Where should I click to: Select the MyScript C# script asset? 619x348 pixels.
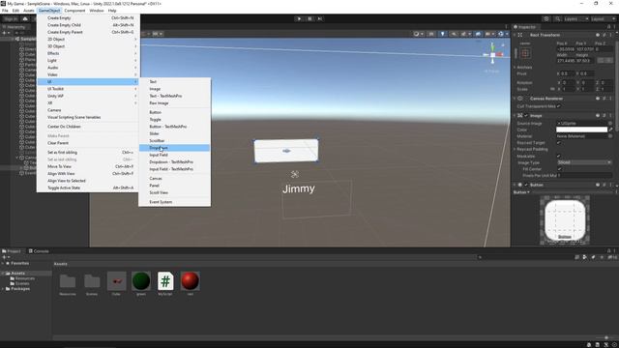165,281
